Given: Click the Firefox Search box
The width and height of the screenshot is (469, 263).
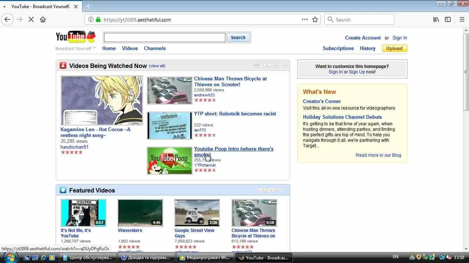Looking at the screenshot, I should pos(359,20).
